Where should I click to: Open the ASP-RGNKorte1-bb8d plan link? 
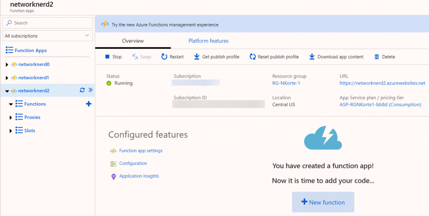point(380,104)
